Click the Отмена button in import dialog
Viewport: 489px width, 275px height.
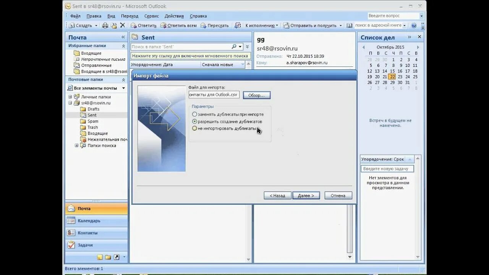338,196
